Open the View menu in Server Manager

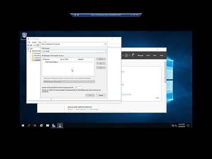(155, 55)
